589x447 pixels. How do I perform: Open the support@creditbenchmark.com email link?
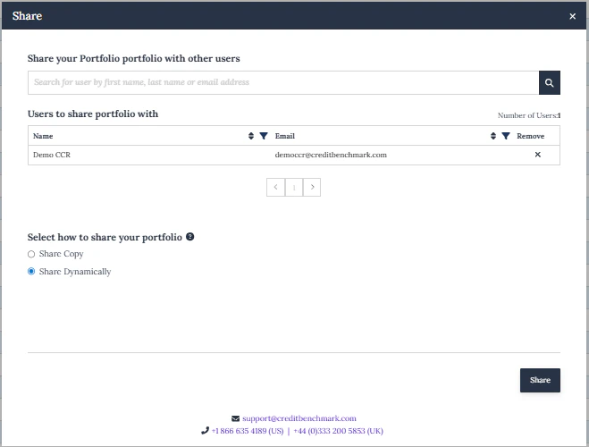click(x=299, y=418)
